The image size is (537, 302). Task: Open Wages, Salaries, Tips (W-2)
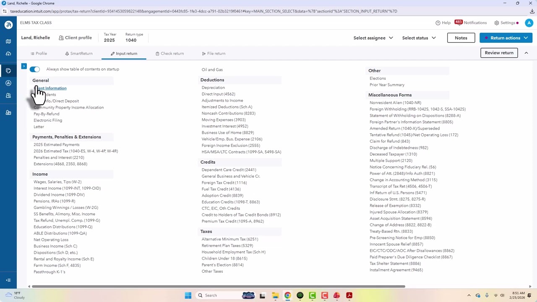57,182
